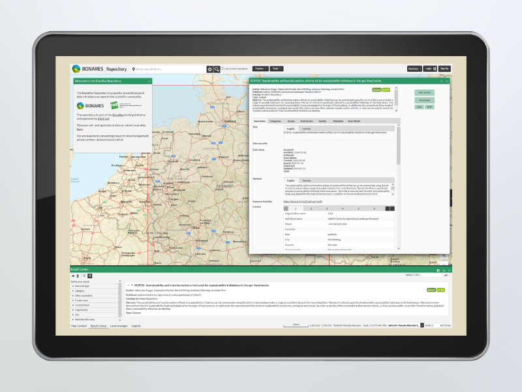Switch to the Metadata tab
The height and width of the screenshot is (392, 522).
pos(338,122)
